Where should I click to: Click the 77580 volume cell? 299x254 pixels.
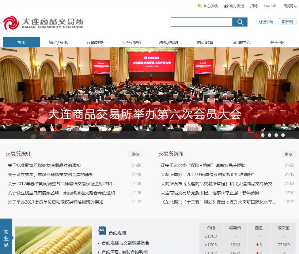284,245
